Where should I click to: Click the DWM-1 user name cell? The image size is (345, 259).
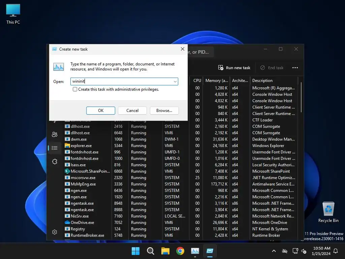(171, 139)
